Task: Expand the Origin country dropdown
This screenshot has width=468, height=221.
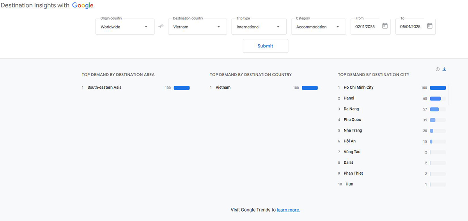Action: point(125,27)
